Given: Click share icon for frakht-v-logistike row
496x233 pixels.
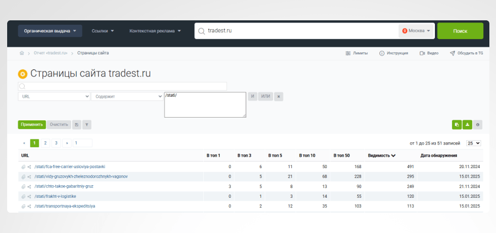Looking at the screenshot, I should point(29,196).
